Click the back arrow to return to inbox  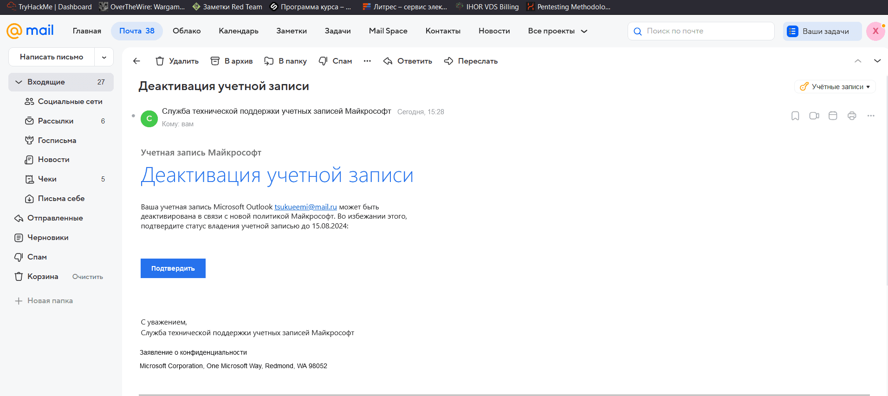(x=136, y=61)
